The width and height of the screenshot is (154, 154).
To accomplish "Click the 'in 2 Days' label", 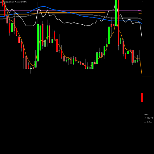I will pos(148,122).
